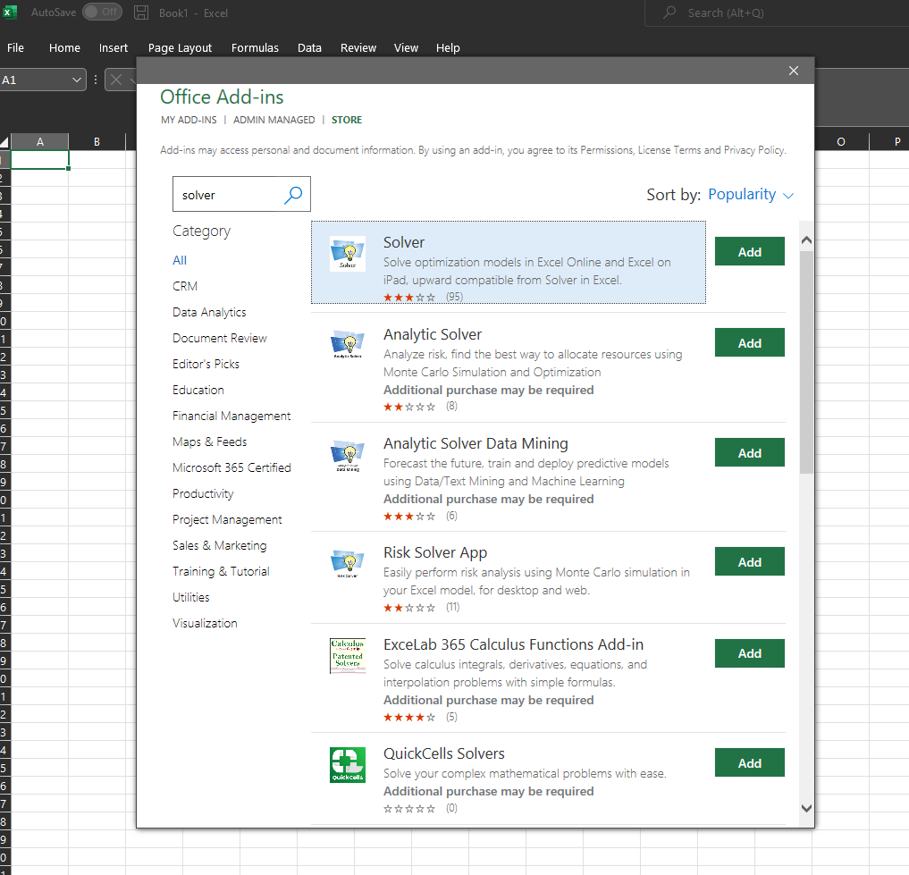
Task: Open the View ribbon tab
Action: (x=406, y=47)
